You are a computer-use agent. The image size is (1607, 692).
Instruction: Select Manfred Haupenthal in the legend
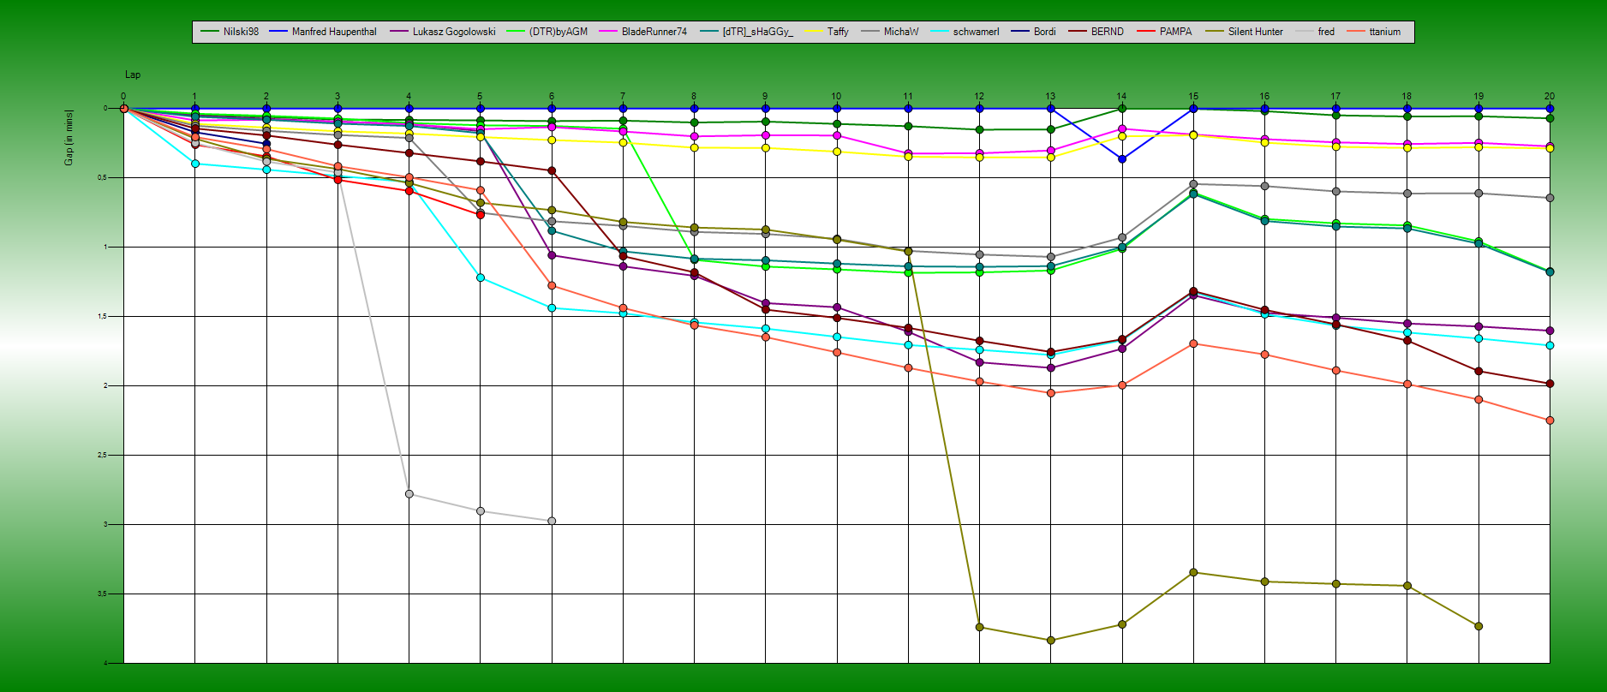[x=323, y=32]
